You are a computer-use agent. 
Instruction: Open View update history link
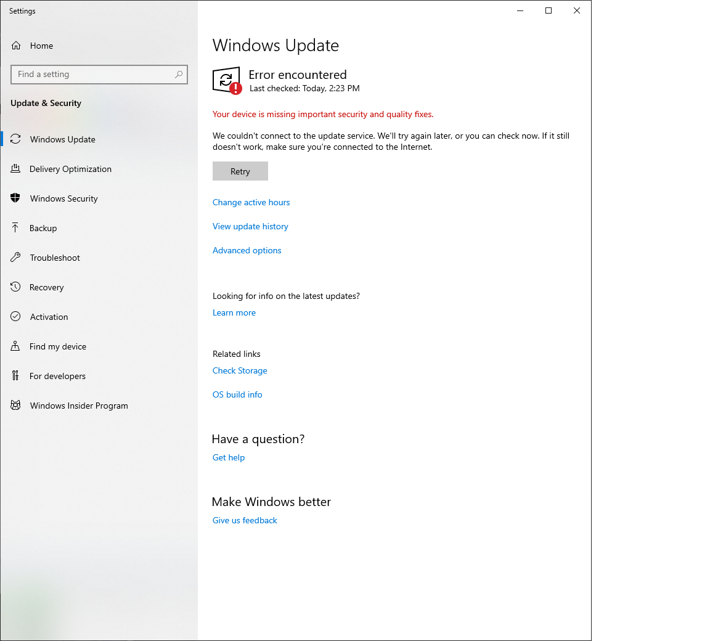pyautogui.click(x=250, y=226)
